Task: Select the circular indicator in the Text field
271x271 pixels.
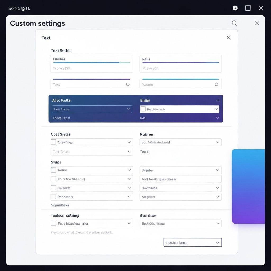Action: click(x=128, y=84)
